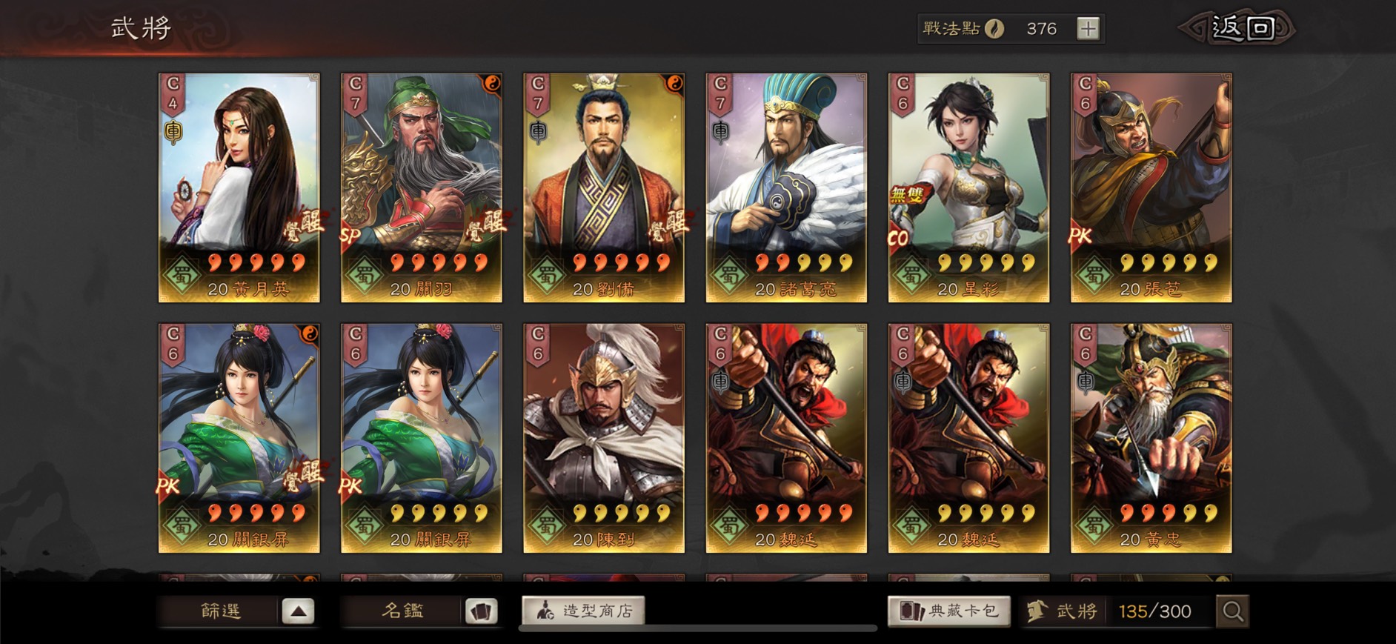Open the 典藏卡包 card pack

point(949,611)
